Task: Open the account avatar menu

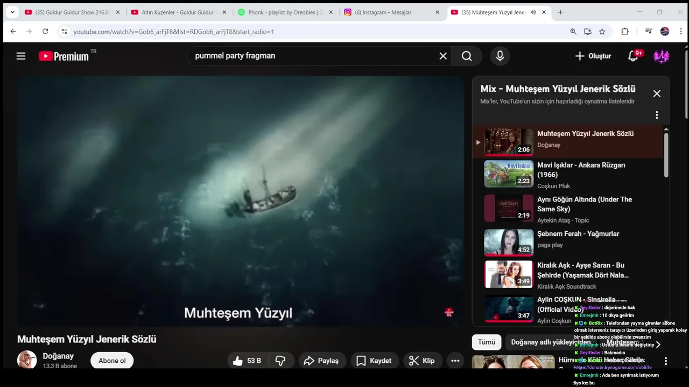Action: coord(661,56)
